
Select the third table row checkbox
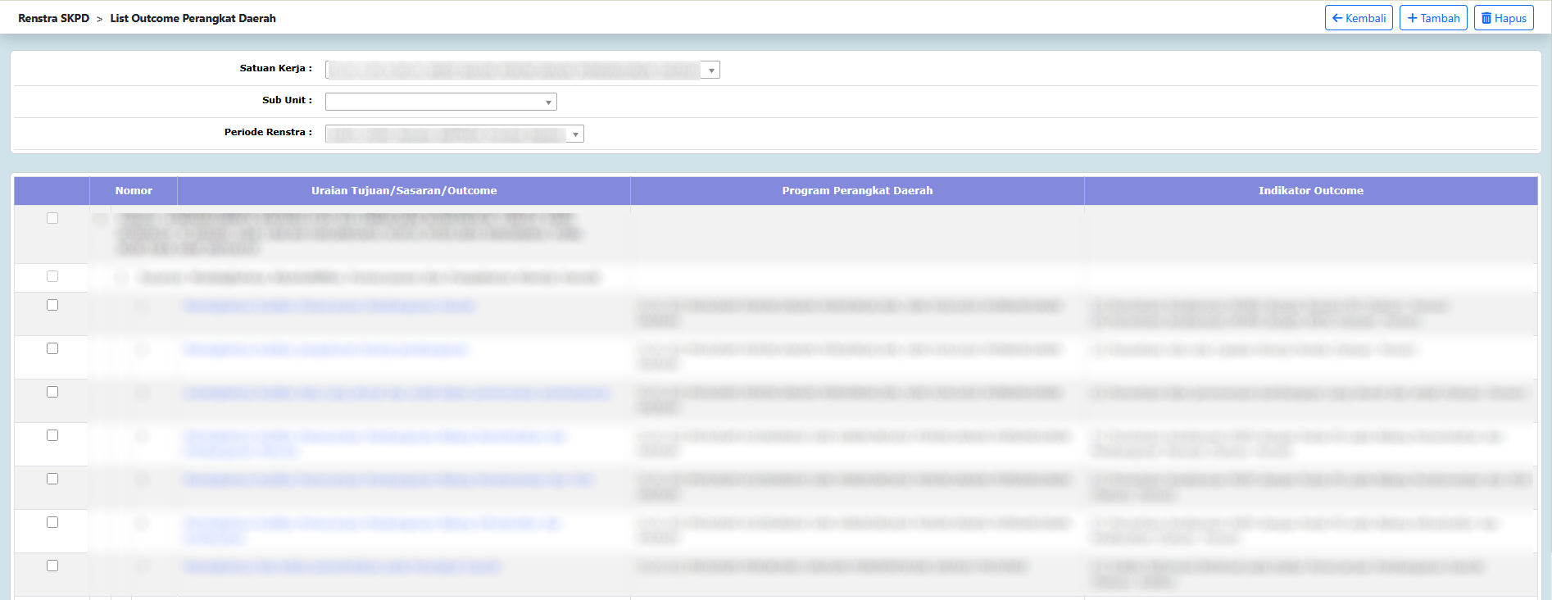(52, 305)
